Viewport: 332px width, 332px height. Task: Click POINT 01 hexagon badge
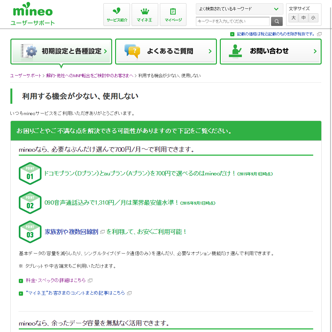coord(30,173)
